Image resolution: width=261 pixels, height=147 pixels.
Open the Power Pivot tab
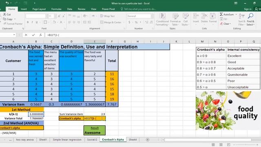pyautogui.click(x=108, y=9)
